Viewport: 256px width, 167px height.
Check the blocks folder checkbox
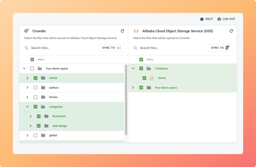(35, 97)
